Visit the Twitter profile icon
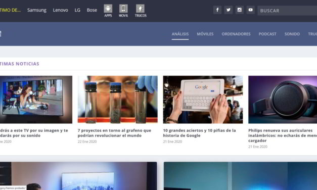This screenshot has height=190, width=317. [228, 10]
